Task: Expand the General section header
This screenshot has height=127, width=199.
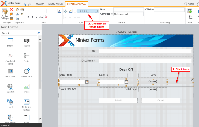Action: tap(21, 125)
